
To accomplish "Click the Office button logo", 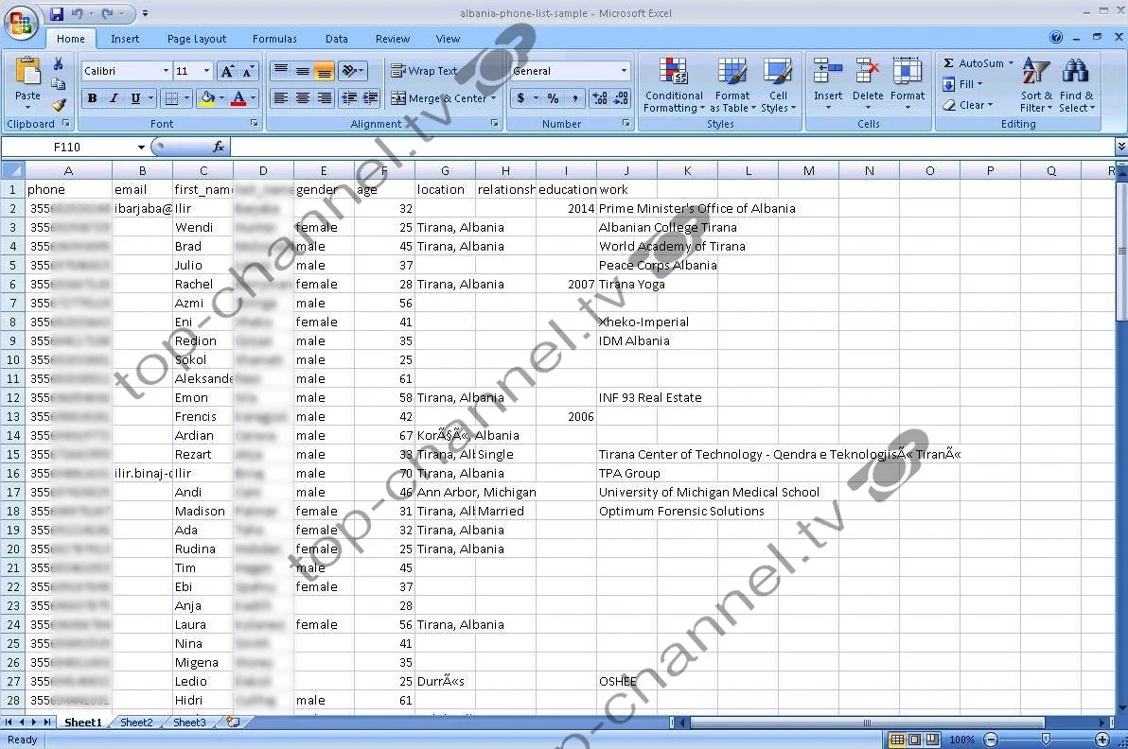I will pyautogui.click(x=22, y=21).
